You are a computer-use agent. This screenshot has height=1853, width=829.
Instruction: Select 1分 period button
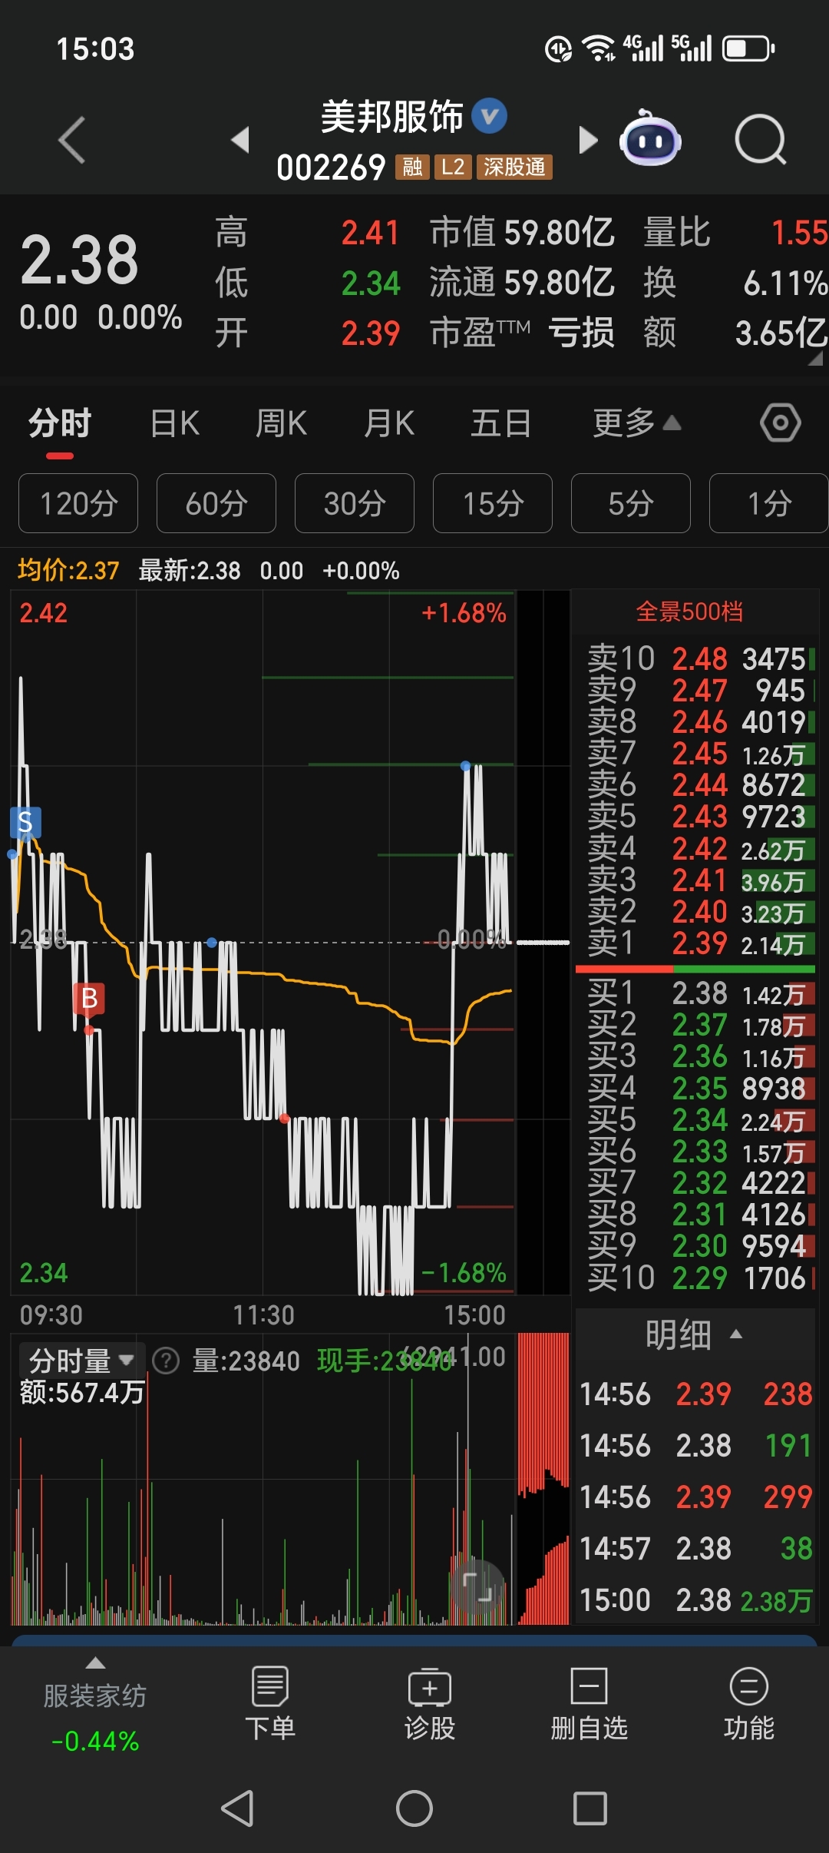(x=768, y=503)
